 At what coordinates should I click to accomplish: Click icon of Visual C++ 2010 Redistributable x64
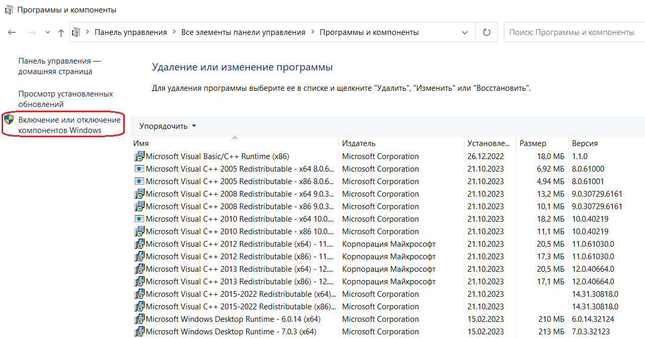tap(139, 219)
